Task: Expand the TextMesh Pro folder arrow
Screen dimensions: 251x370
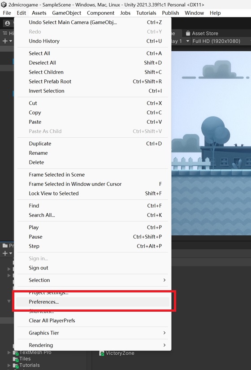Action: [9, 353]
